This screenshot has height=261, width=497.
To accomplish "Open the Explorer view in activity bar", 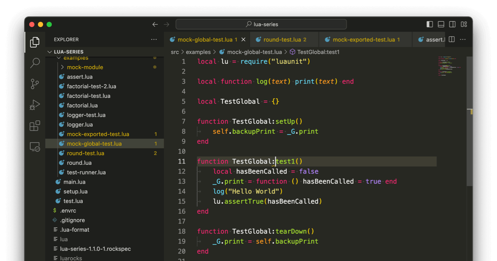I will (35, 42).
